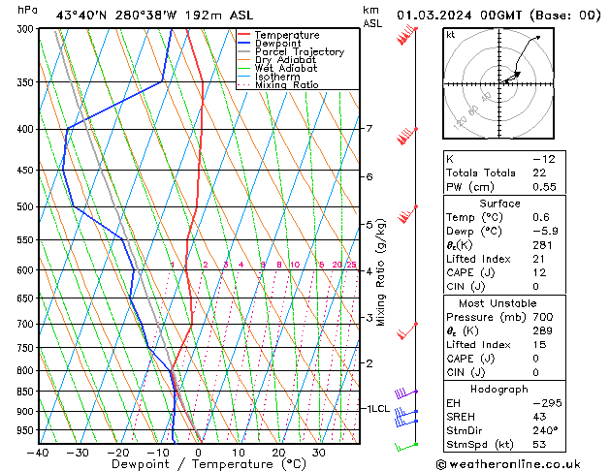This screenshot has height=471, width=610.
Task: Click the date header 01.03.2024 00GMT
Action: (460, 16)
